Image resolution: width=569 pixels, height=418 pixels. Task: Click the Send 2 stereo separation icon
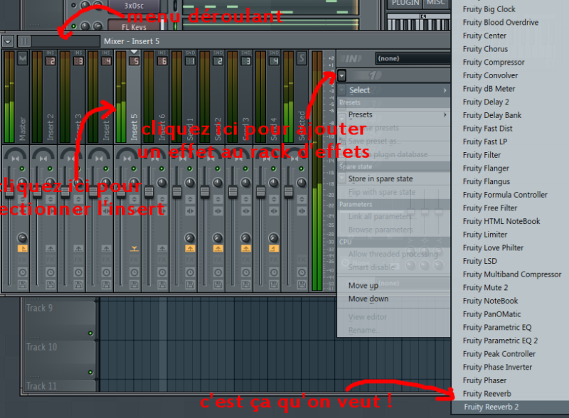point(217,211)
